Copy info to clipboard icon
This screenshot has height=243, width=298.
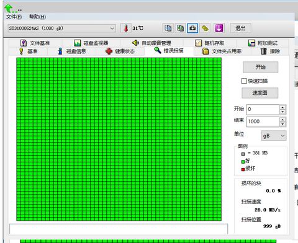(x=168, y=28)
